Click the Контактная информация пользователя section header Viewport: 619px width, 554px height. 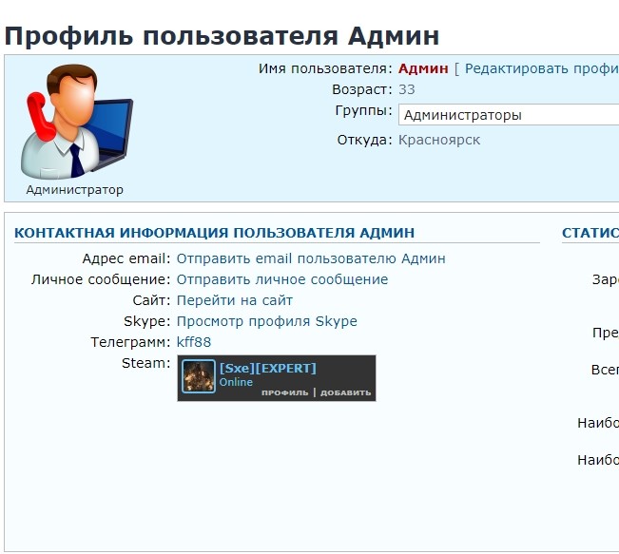tap(215, 233)
